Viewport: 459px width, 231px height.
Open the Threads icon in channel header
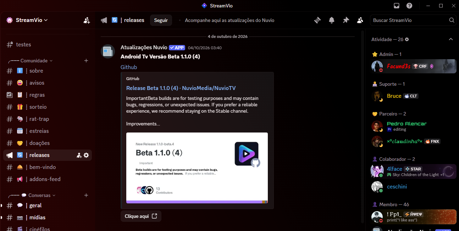coord(317,20)
